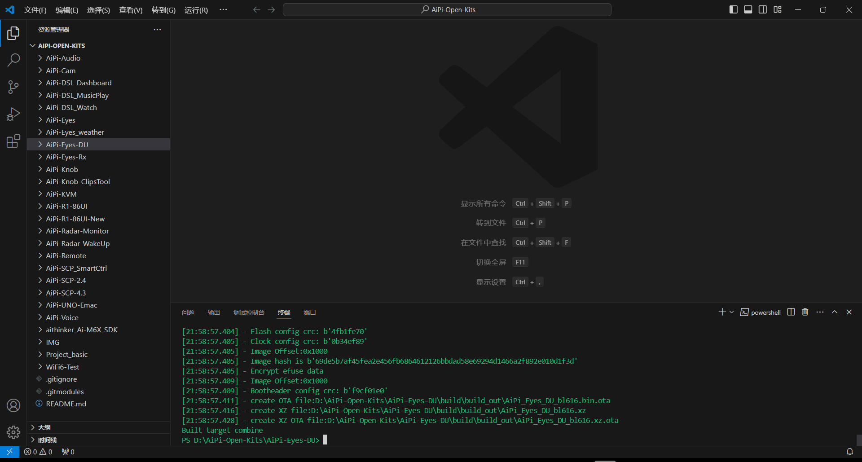Open Run and Debug view

click(x=13, y=114)
